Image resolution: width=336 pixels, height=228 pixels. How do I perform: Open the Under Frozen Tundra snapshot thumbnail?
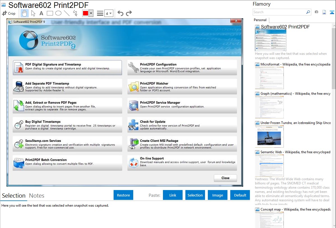click(x=269, y=136)
